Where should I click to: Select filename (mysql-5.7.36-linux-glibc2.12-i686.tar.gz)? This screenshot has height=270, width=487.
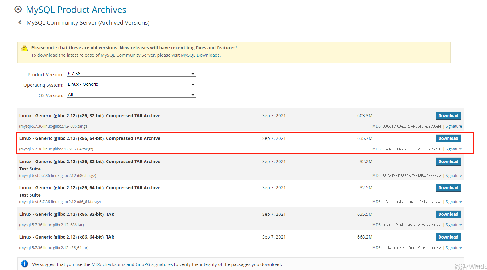click(x=54, y=126)
